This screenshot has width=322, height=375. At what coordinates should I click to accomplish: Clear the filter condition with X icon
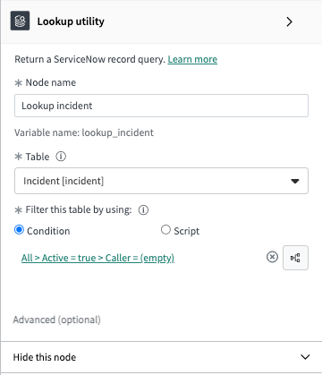[x=272, y=257]
